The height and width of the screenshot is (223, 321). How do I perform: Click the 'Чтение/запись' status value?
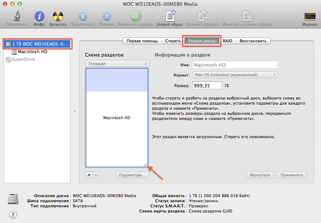click(203, 201)
